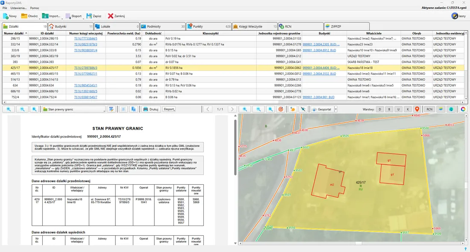
Task: Click the orange hand icon in map toolbar
Action: (293, 109)
